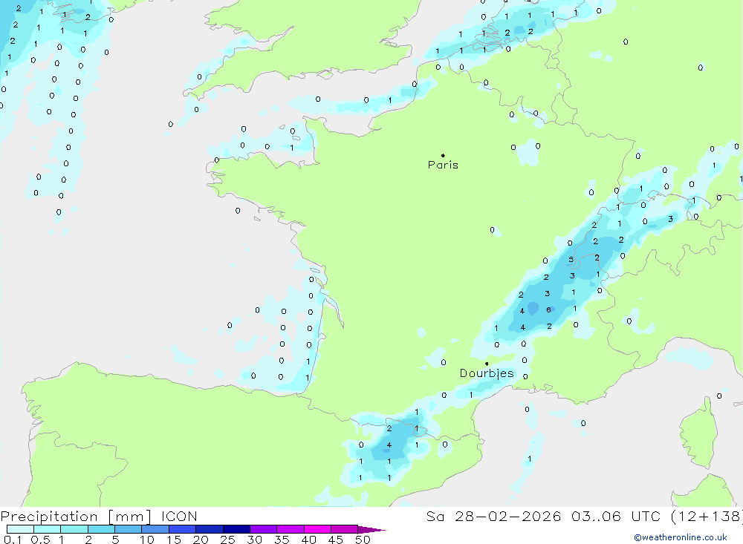Viewport: 743px width, 544px height.
Task: Click the black dot marking Paris
Action: pyautogui.click(x=443, y=155)
